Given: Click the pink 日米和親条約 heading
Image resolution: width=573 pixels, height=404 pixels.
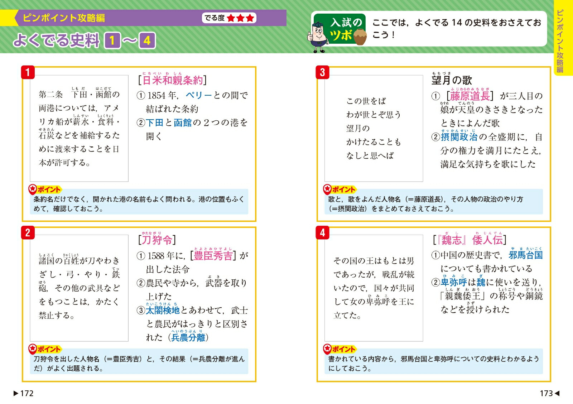Looking at the screenshot, I should tap(173, 80).
